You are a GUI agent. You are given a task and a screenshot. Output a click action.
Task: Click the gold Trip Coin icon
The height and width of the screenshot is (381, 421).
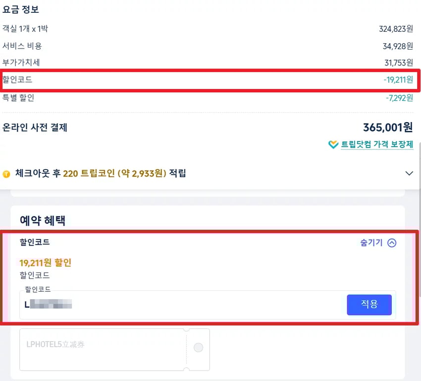pyautogui.click(x=6, y=174)
